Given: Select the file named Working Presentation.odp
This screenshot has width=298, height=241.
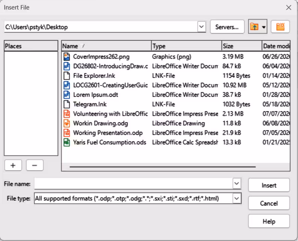Looking at the screenshot, I should 108,132.
